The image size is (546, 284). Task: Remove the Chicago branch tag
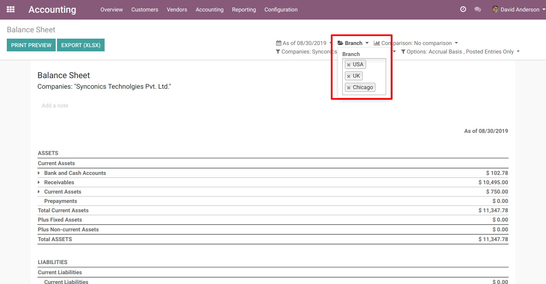[x=349, y=88]
